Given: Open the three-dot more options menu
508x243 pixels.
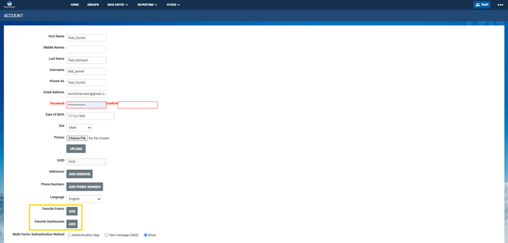Looking at the screenshot, I should click(x=500, y=5).
